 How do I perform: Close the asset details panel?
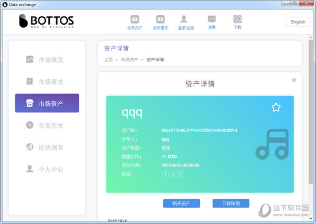point(294,80)
